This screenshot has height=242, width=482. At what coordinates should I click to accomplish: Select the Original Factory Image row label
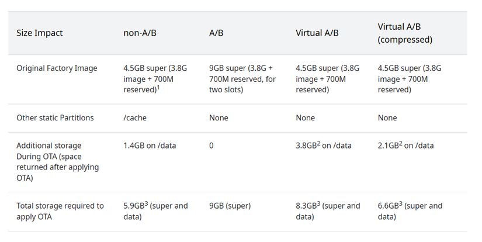[x=57, y=68]
